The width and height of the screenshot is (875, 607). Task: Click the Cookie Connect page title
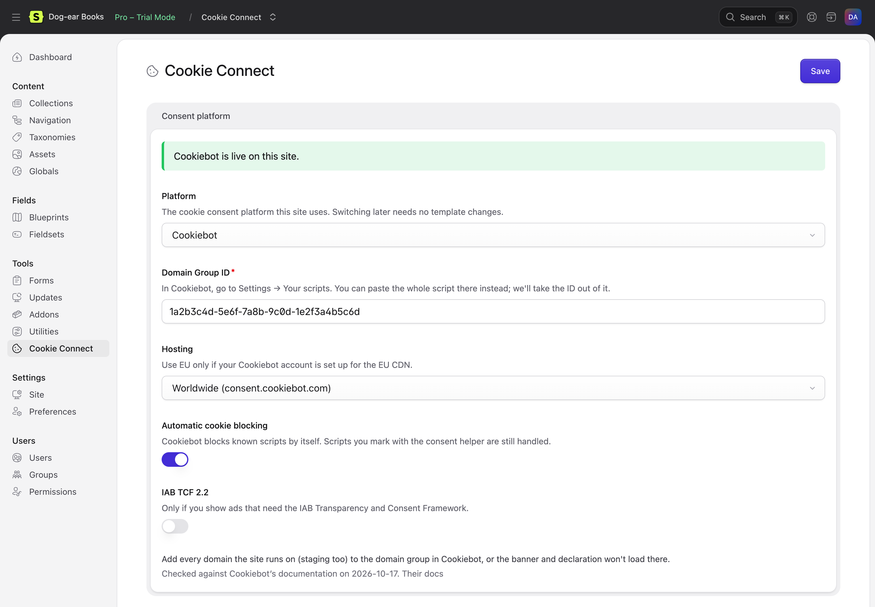coord(219,71)
